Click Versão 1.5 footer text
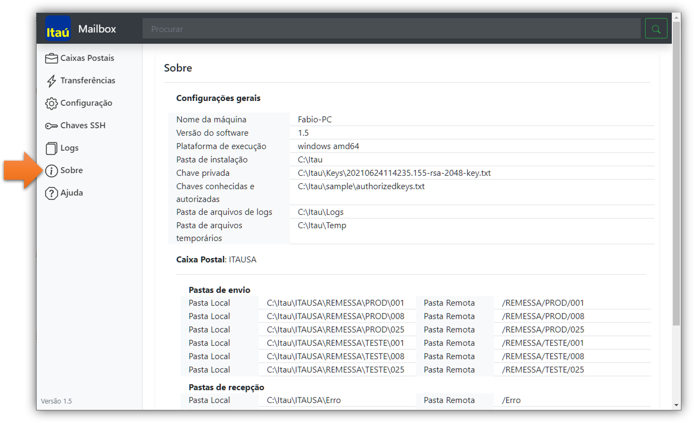 (56, 401)
